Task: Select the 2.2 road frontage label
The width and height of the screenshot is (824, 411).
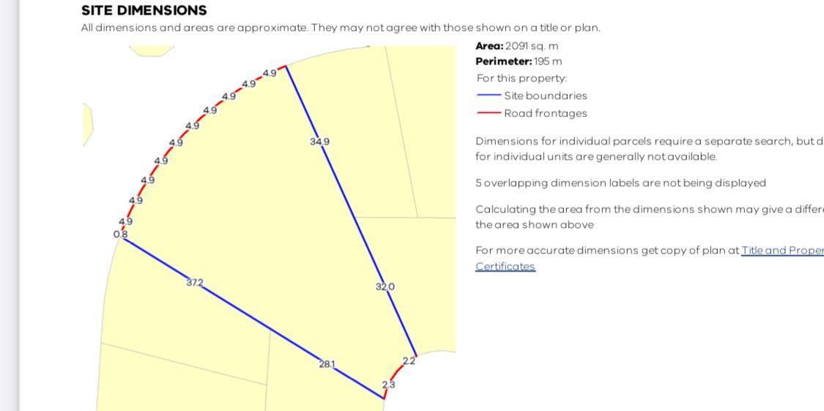Action: [x=409, y=360]
